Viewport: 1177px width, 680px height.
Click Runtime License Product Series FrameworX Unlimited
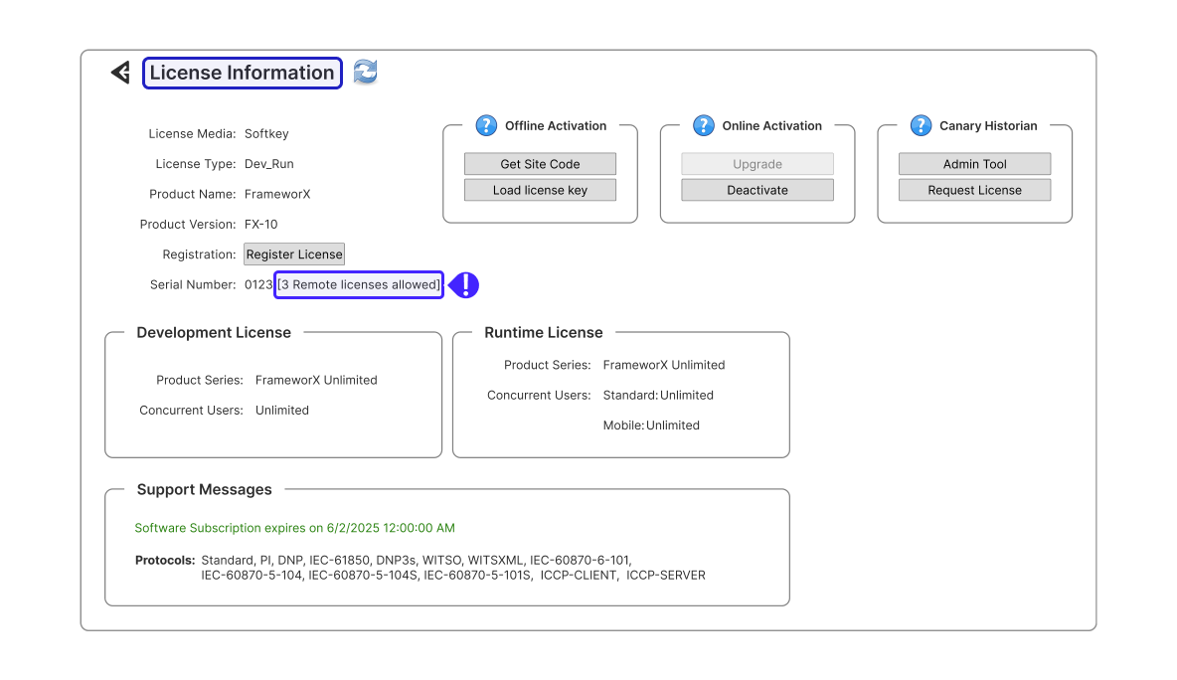[664, 365]
